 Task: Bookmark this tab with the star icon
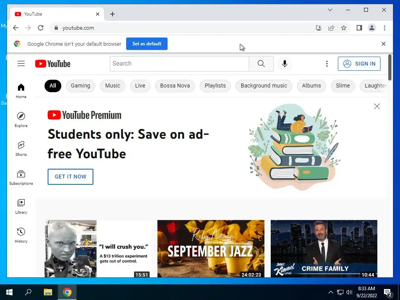click(x=344, y=28)
